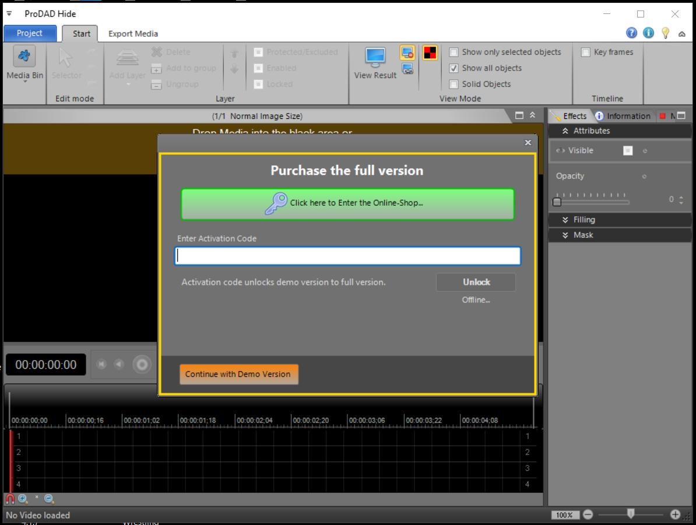Click the house icon at ribbon right

682,34
